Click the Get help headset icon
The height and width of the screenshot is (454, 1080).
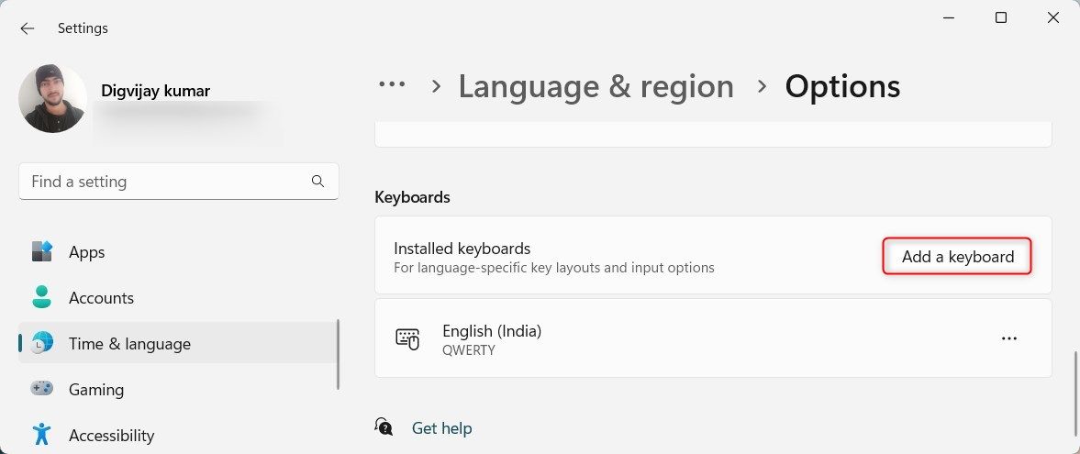[x=384, y=427]
